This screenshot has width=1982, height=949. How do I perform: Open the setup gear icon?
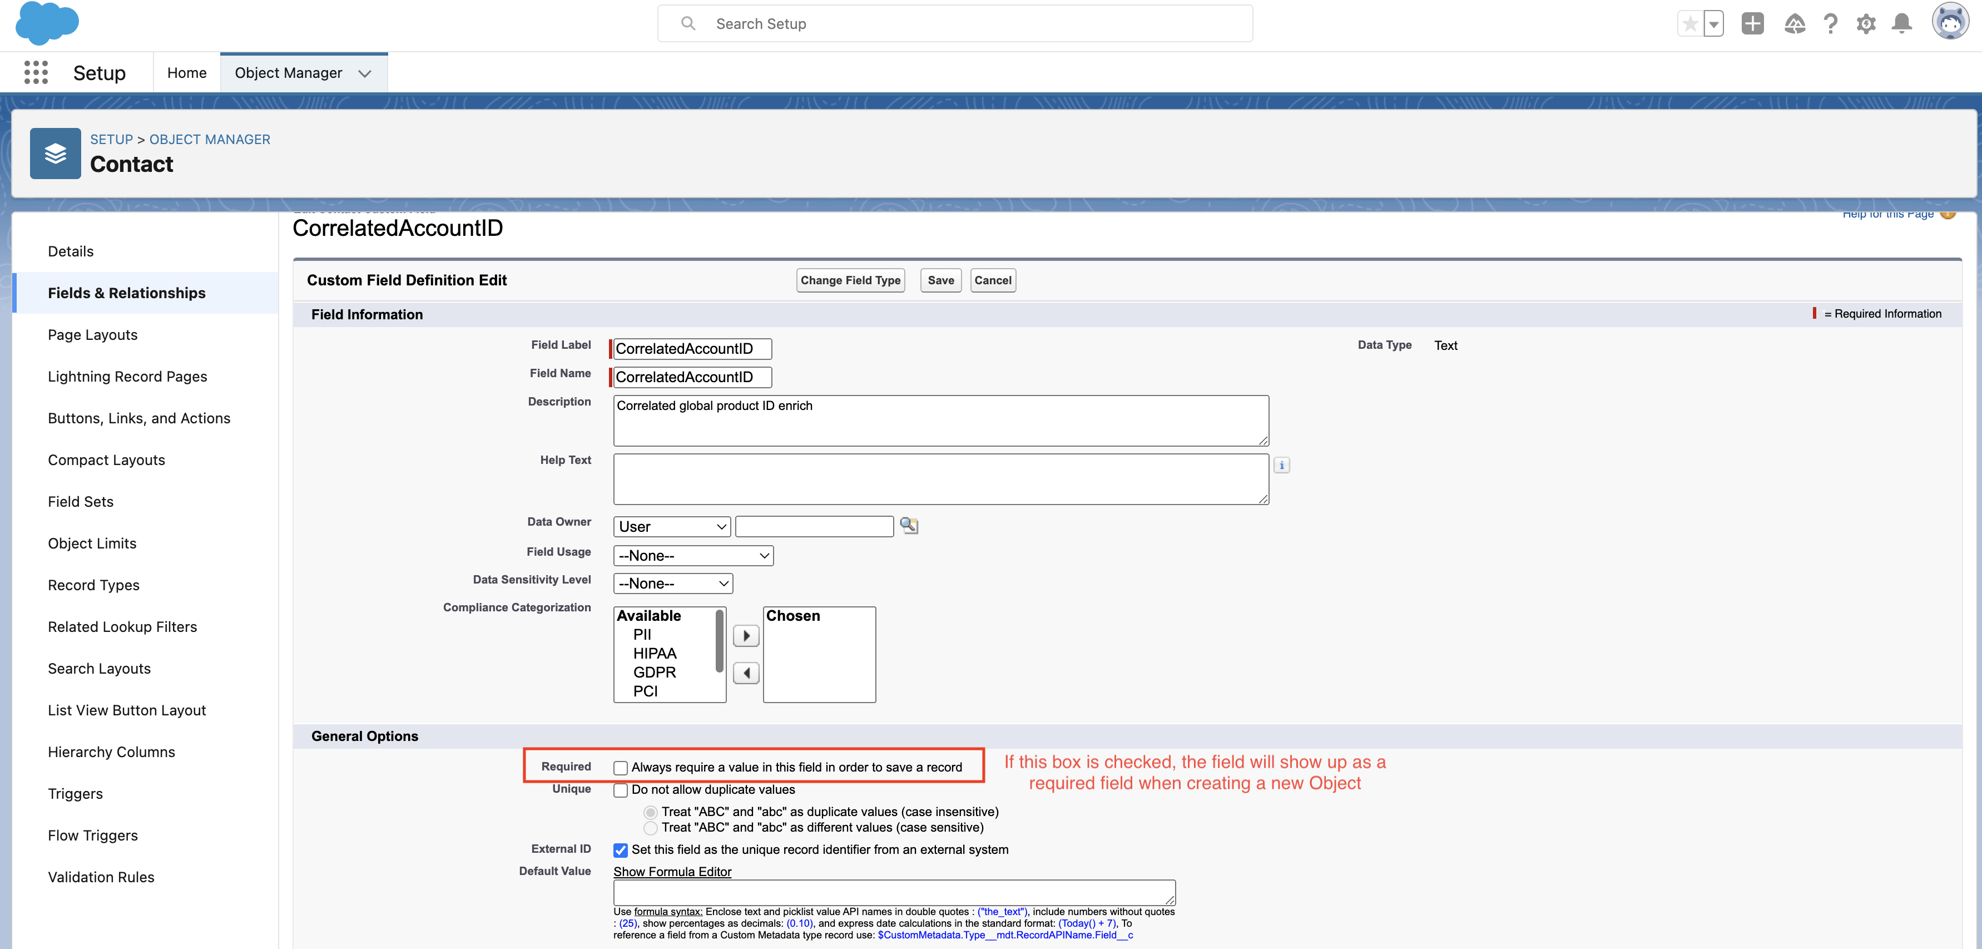(1866, 24)
